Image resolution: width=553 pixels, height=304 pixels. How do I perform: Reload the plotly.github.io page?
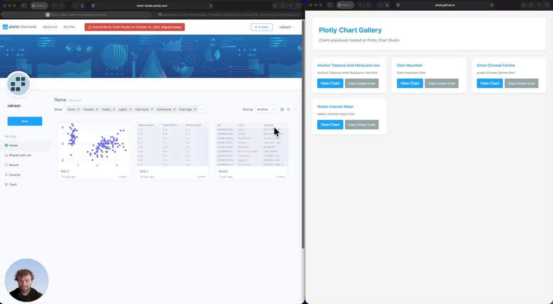(x=492, y=5)
